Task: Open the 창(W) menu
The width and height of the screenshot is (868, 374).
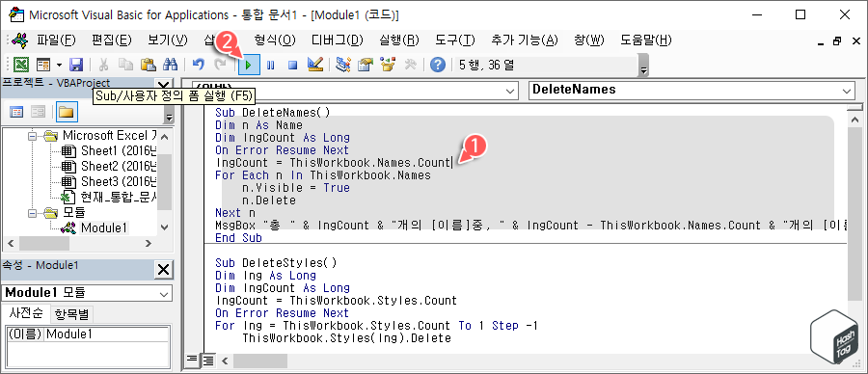Action: pyautogui.click(x=589, y=40)
